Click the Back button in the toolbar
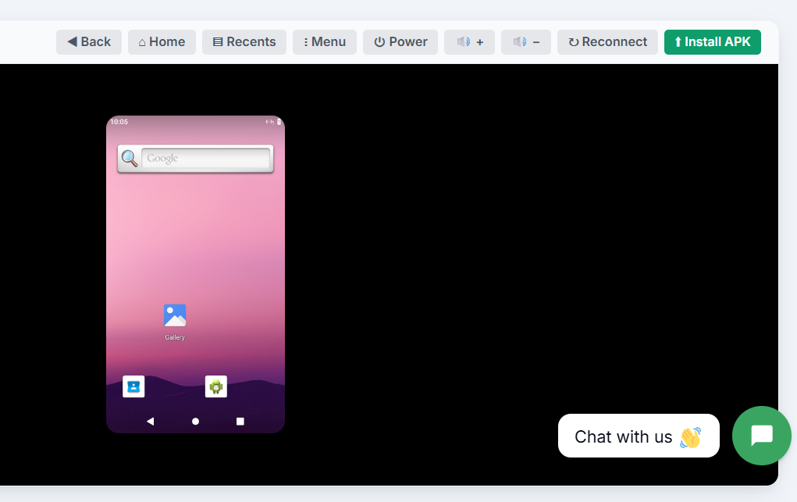Image resolution: width=797 pixels, height=502 pixels. pos(89,41)
